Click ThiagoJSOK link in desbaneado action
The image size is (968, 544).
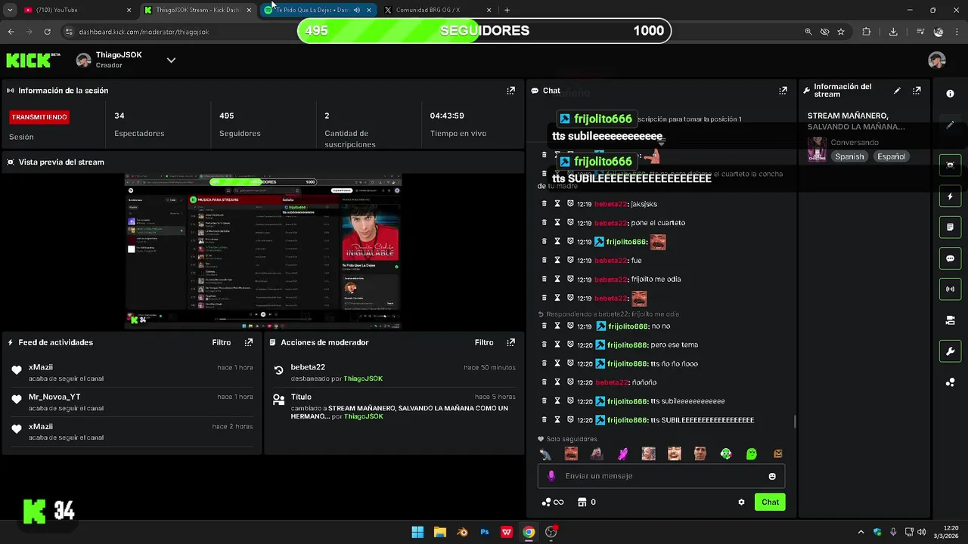pos(363,379)
